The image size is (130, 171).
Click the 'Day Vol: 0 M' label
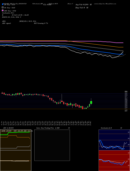click(x=82, y=8)
